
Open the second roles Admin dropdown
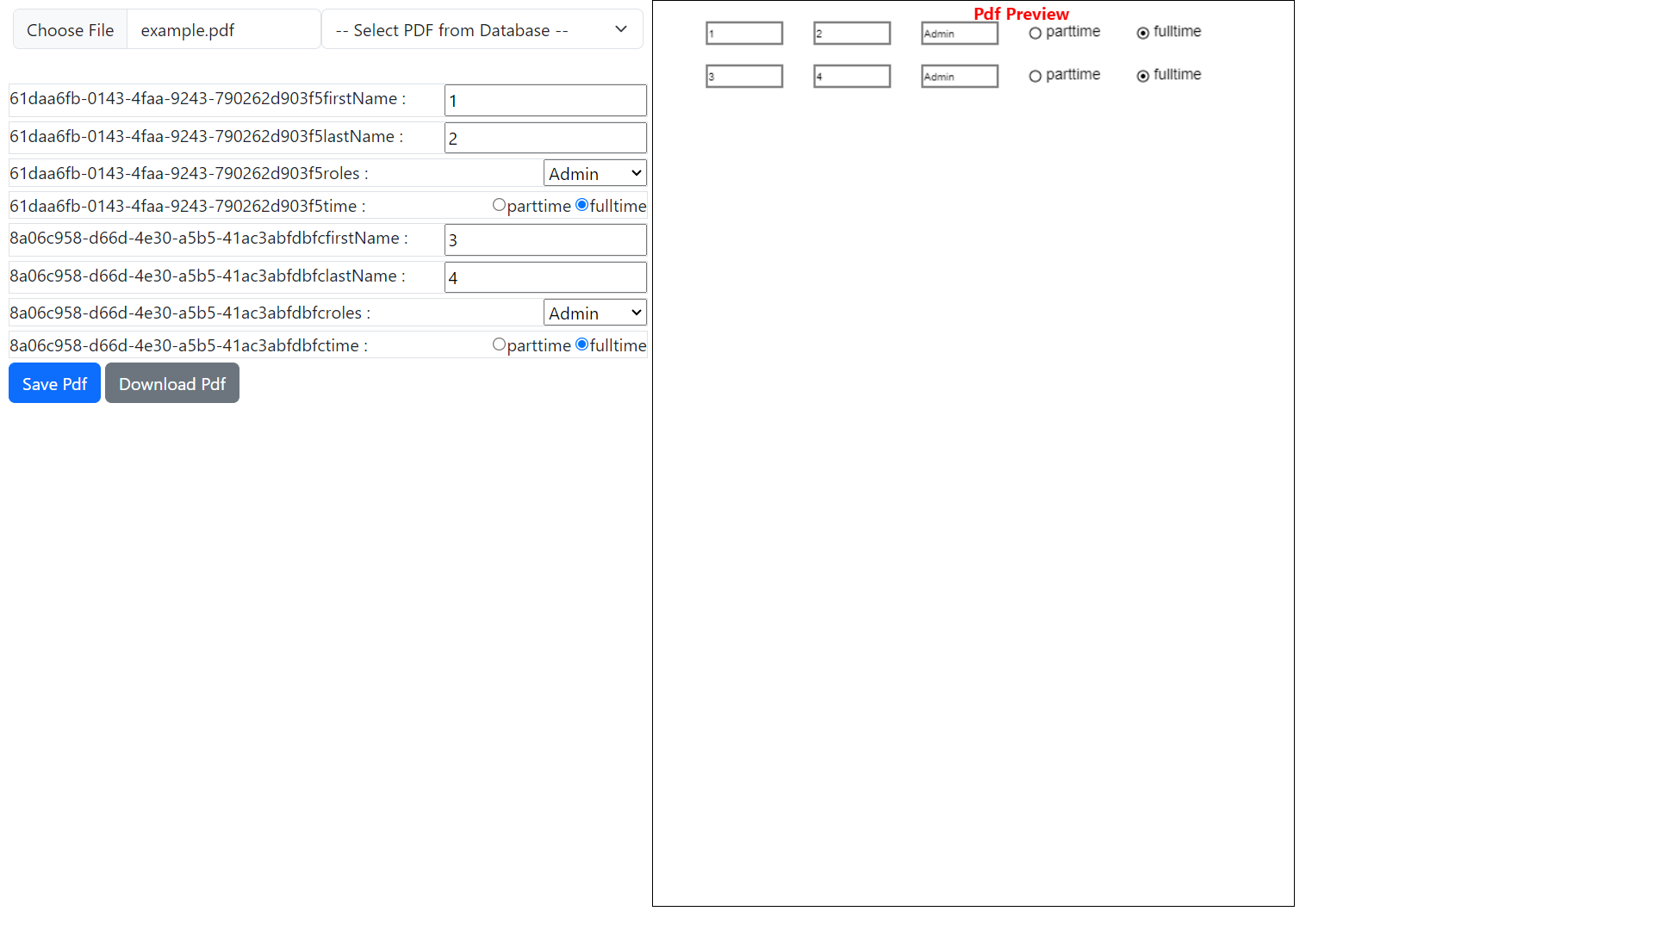(594, 312)
